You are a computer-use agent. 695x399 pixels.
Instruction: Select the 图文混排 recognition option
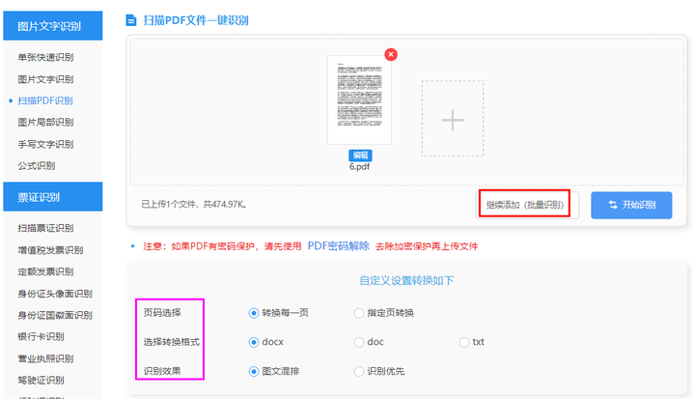pyautogui.click(x=254, y=372)
